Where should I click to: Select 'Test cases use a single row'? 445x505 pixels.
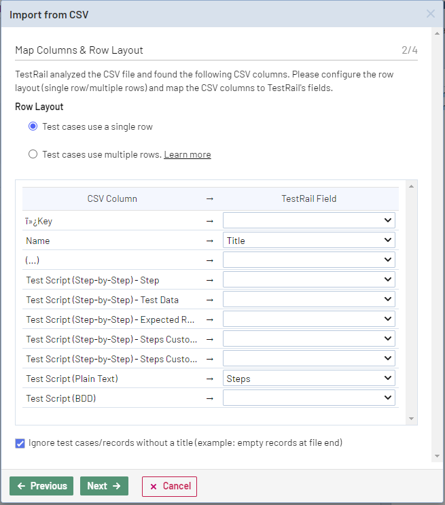point(33,126)
